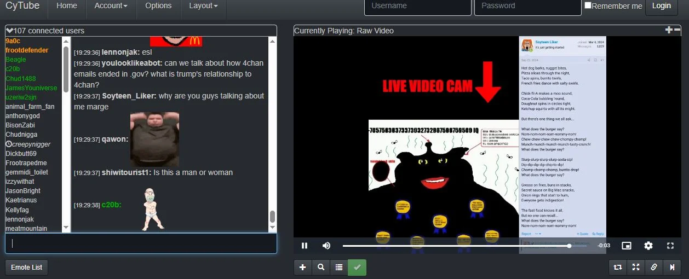Image resolution: width=689 pixels, height=279 pixels.
Task: Select frootdefender in the user list
Action: pos(27,50)
